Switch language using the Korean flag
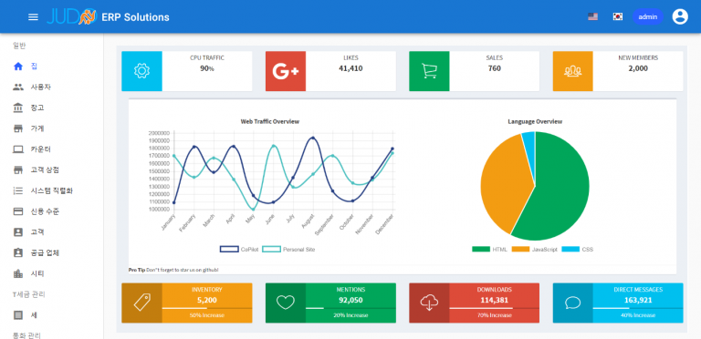Screen dimensions: 701x339 pyautogui.click(x=618, y=17)
